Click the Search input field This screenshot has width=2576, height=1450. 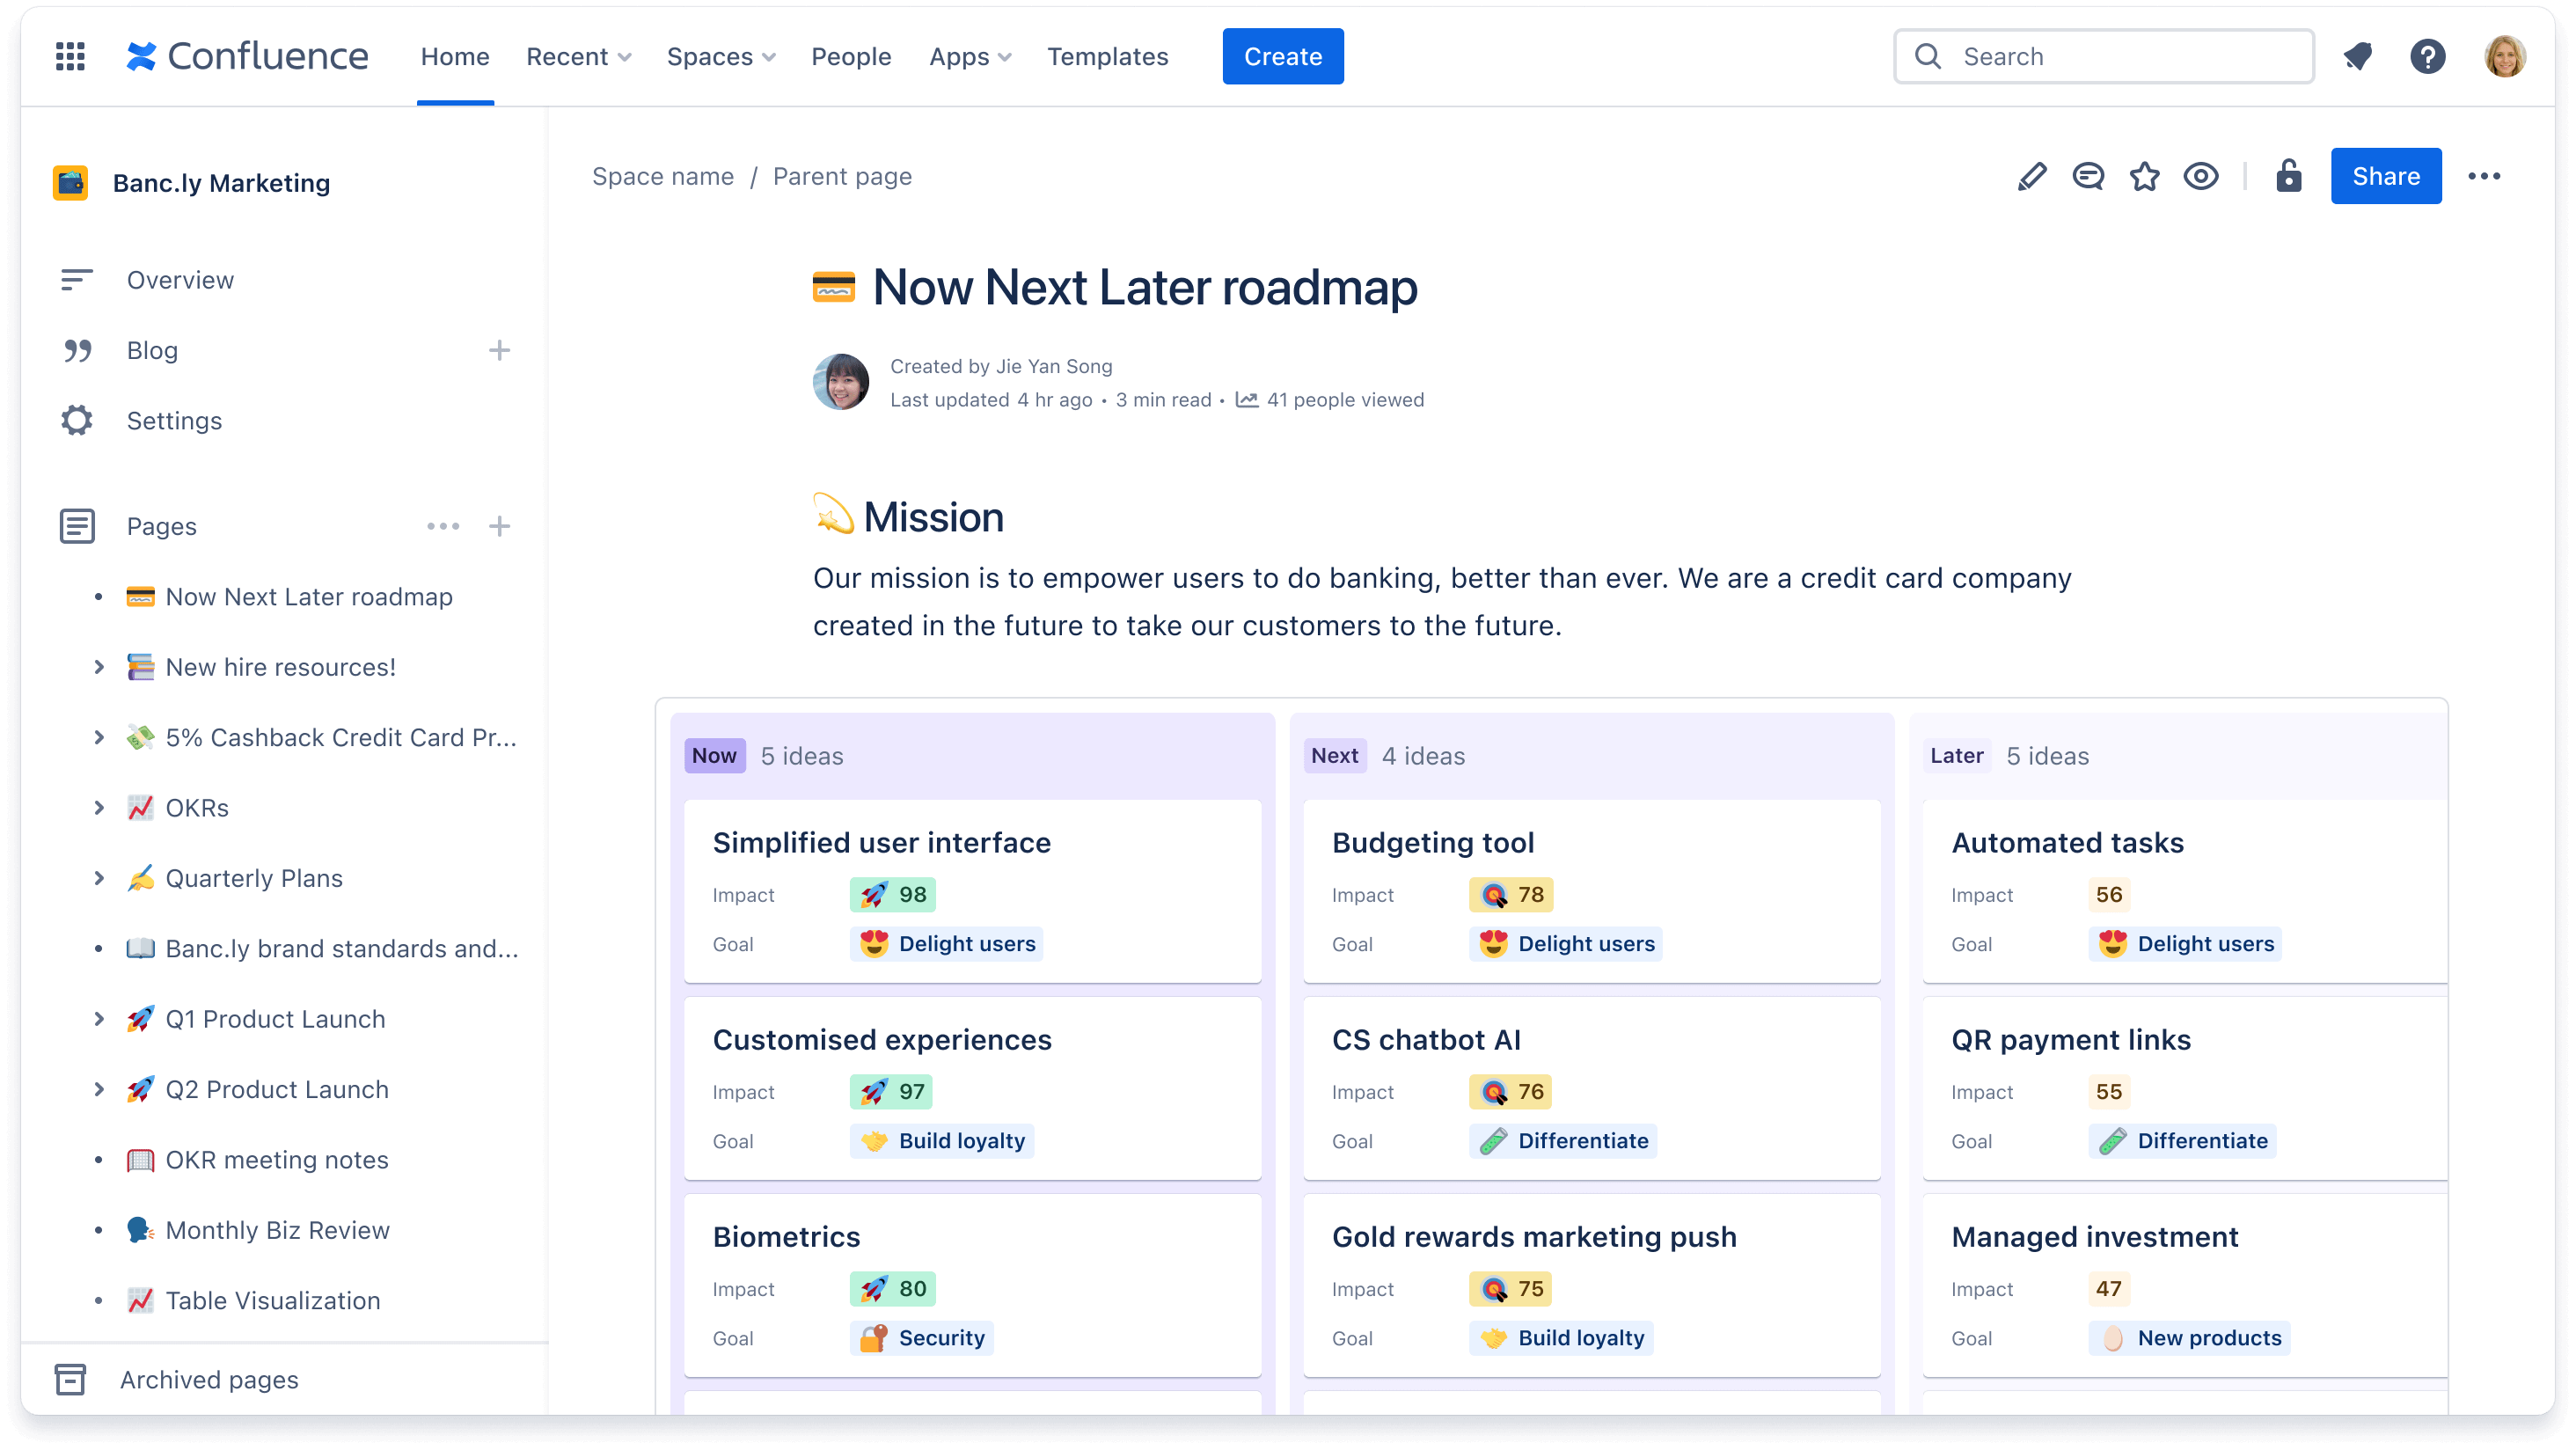(x=2104, y=55)
